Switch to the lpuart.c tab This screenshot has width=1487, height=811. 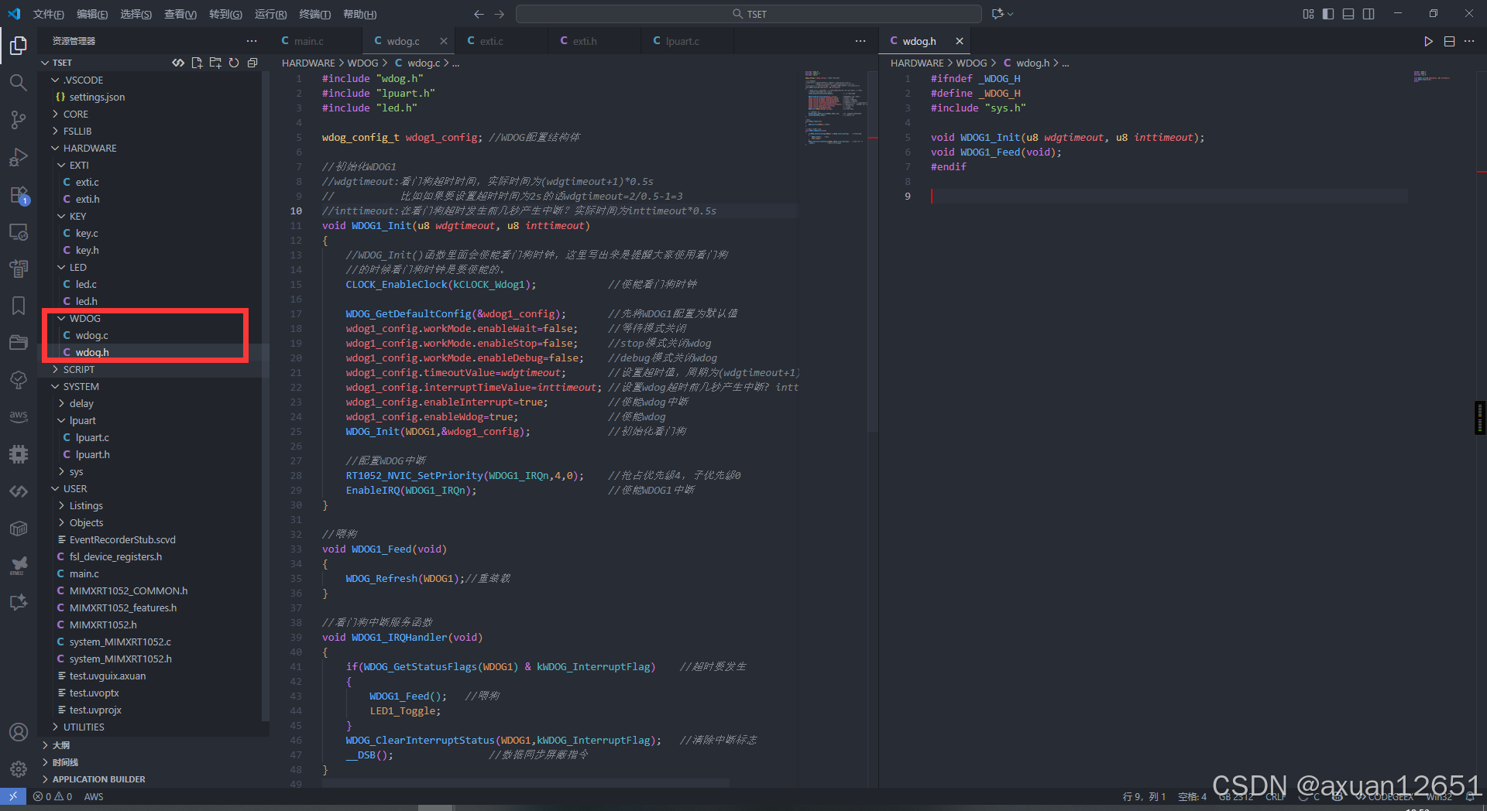tap(682, 41)
